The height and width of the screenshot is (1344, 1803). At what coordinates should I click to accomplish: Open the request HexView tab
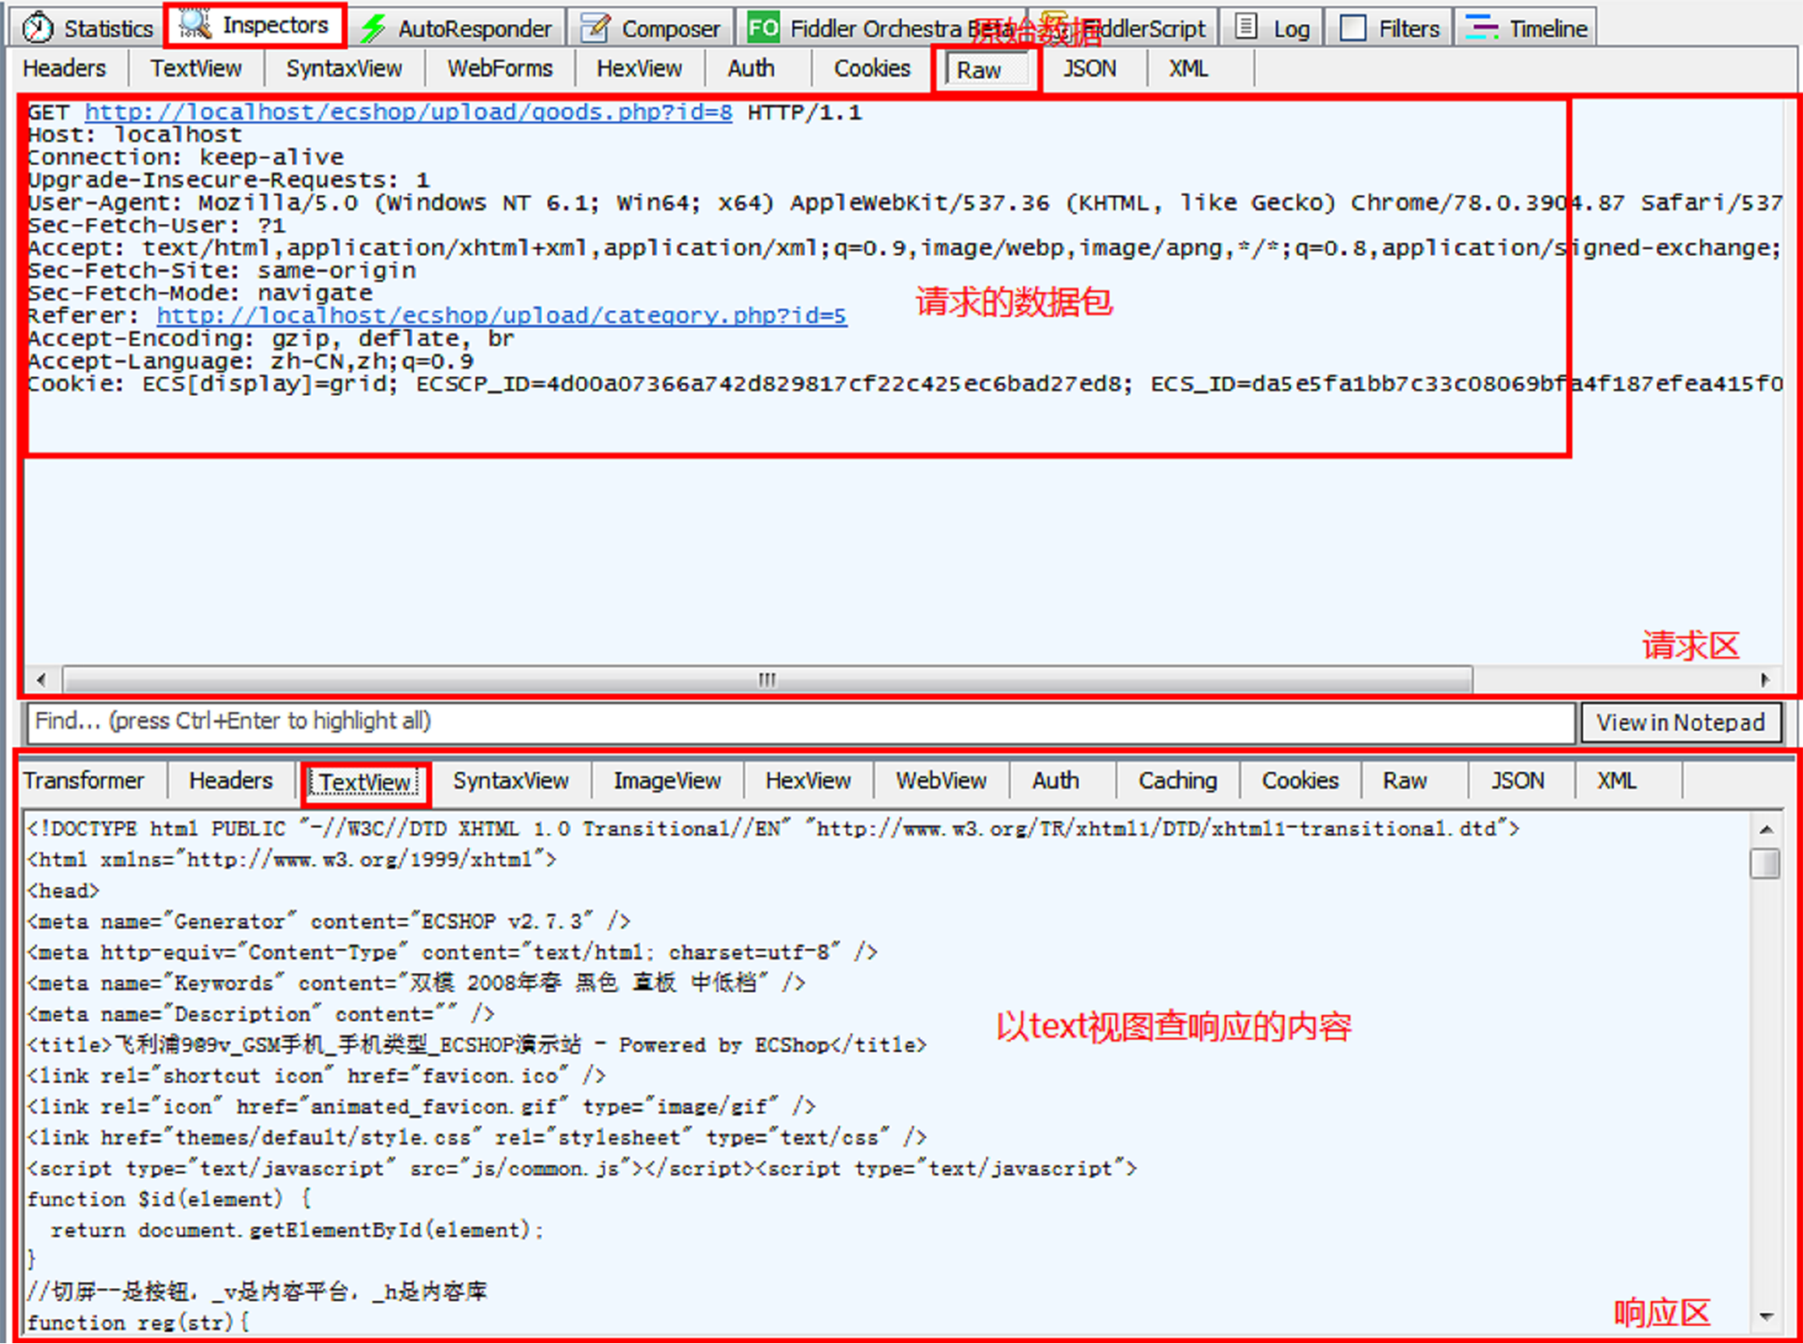tap(639, 68)
